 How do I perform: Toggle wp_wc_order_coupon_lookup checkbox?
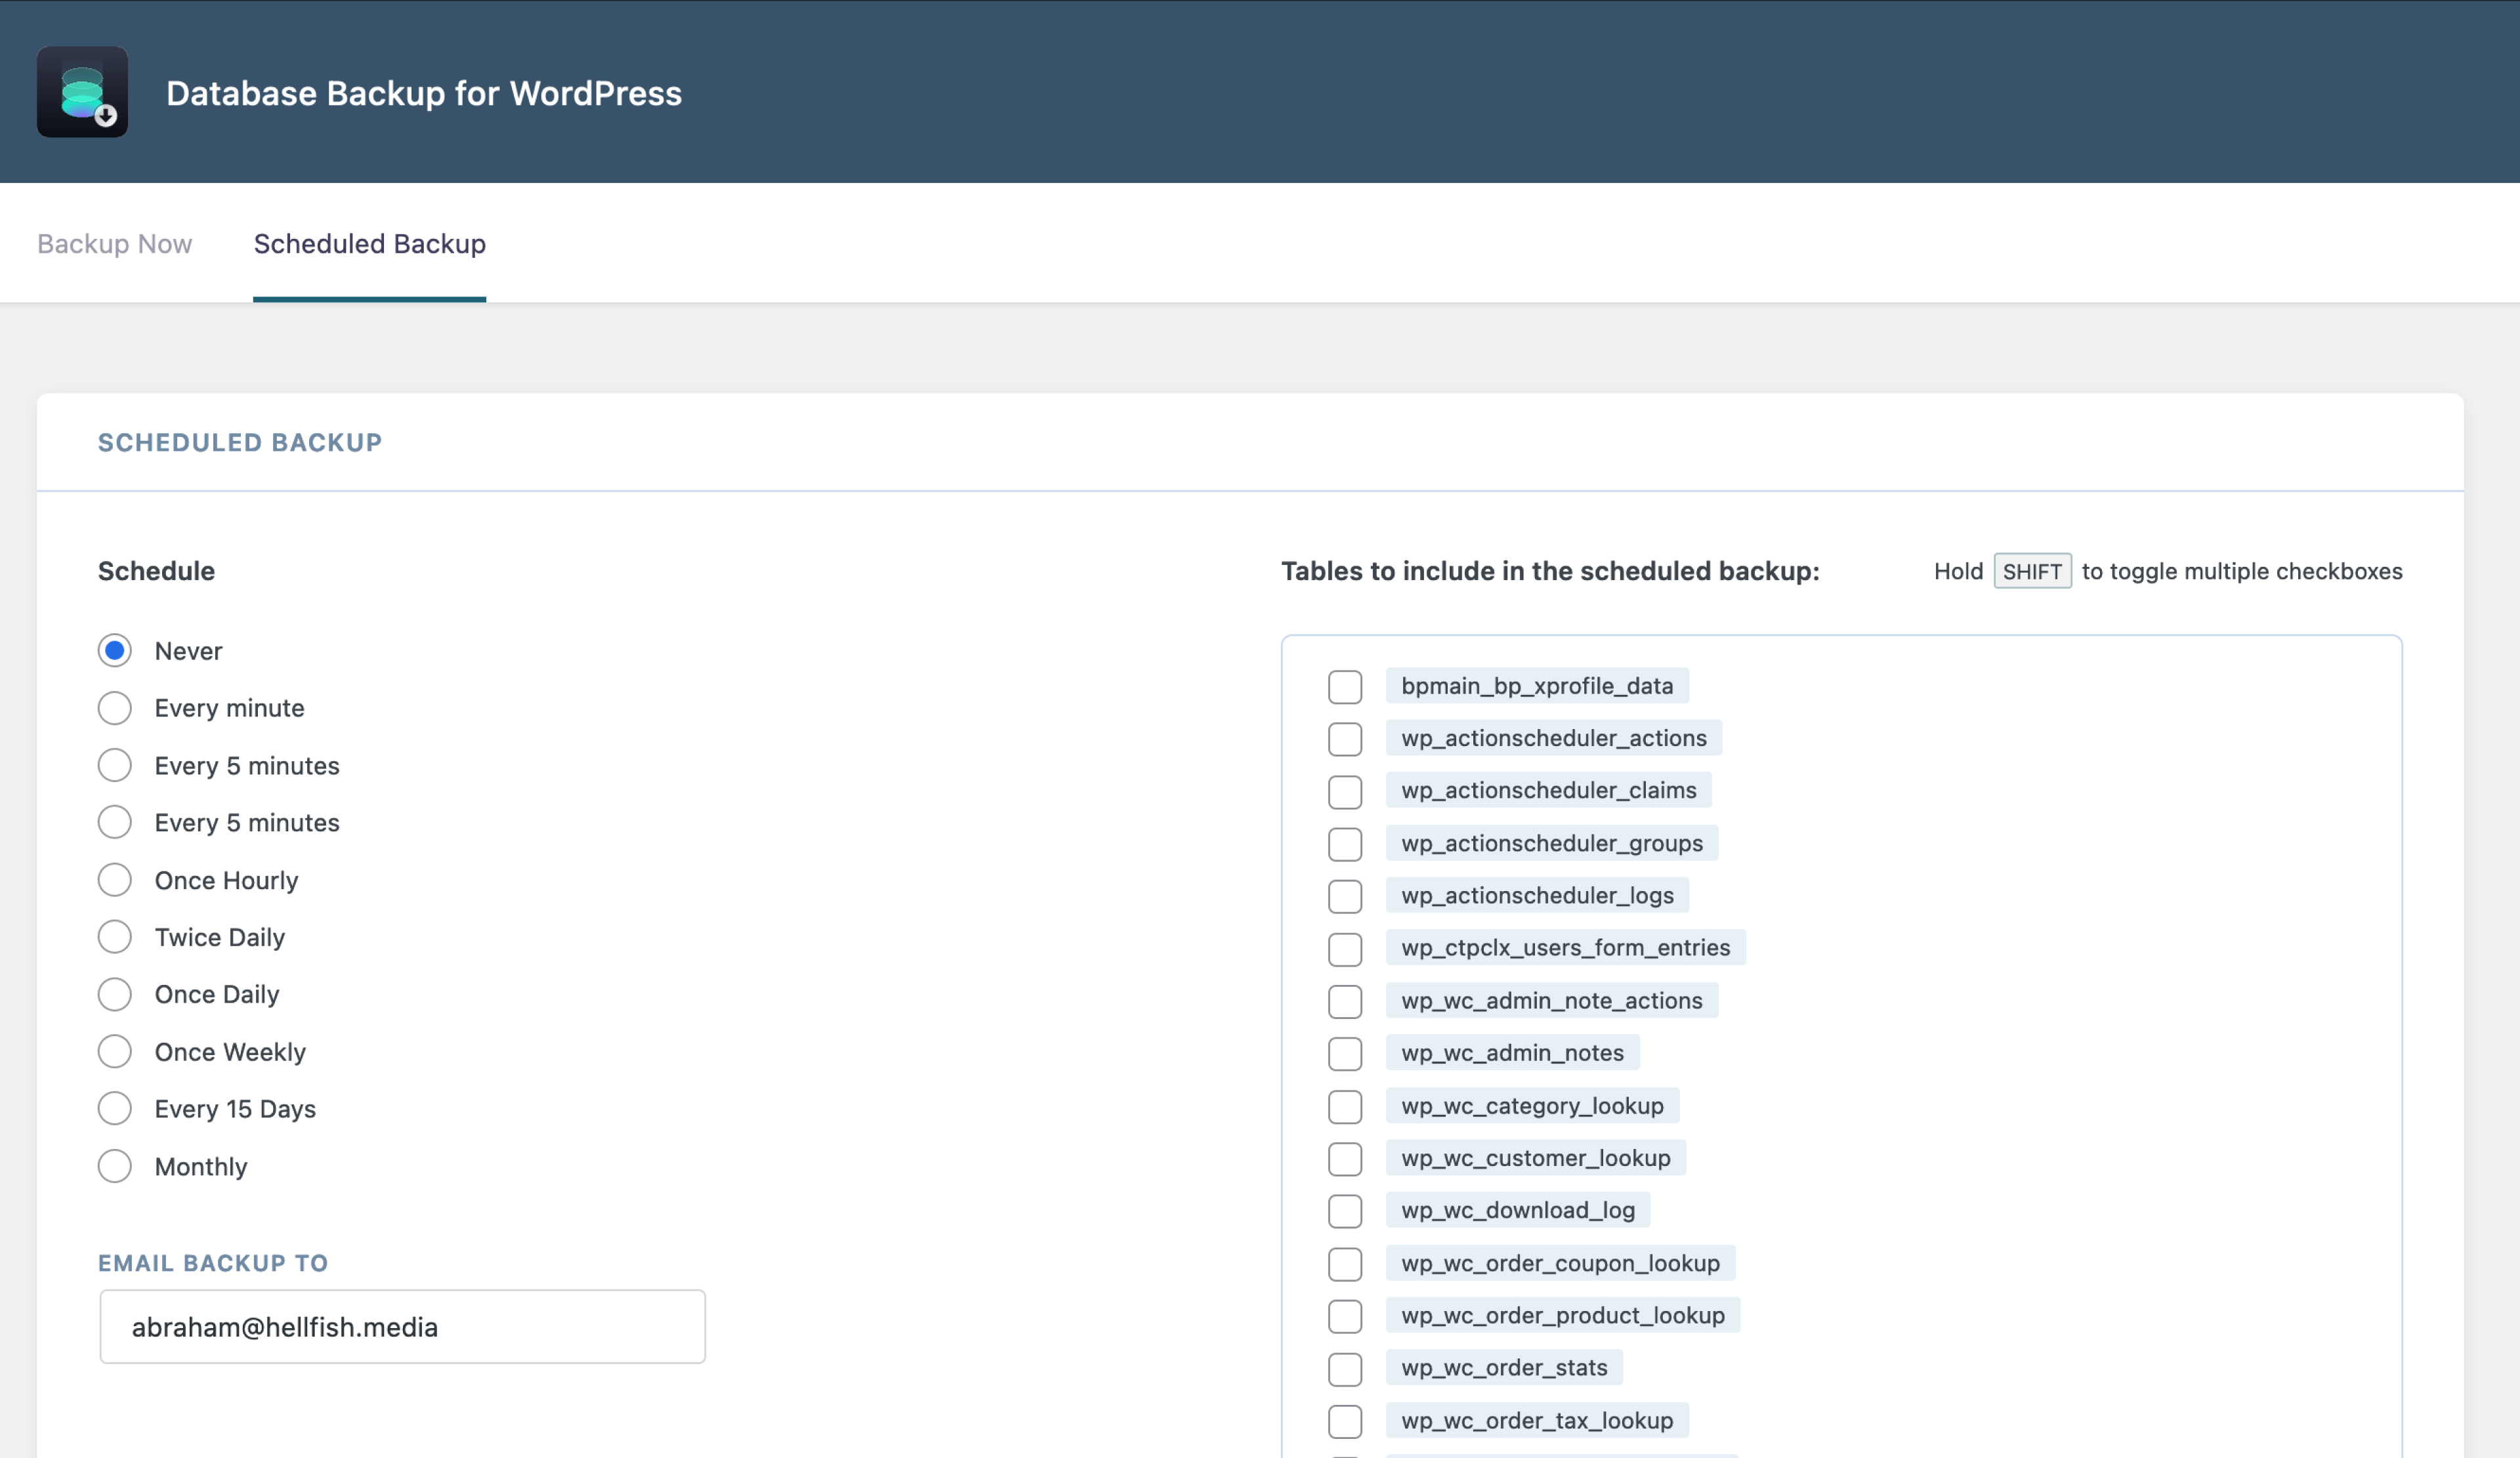click(1345, 1263)
